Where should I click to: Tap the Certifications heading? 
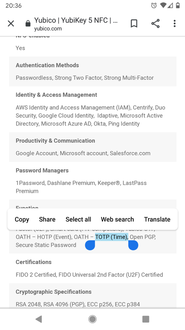tap(34, 262)
